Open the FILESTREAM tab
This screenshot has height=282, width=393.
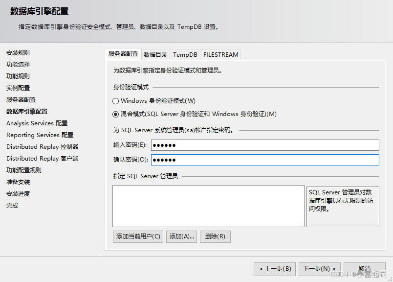coord(220,55)
